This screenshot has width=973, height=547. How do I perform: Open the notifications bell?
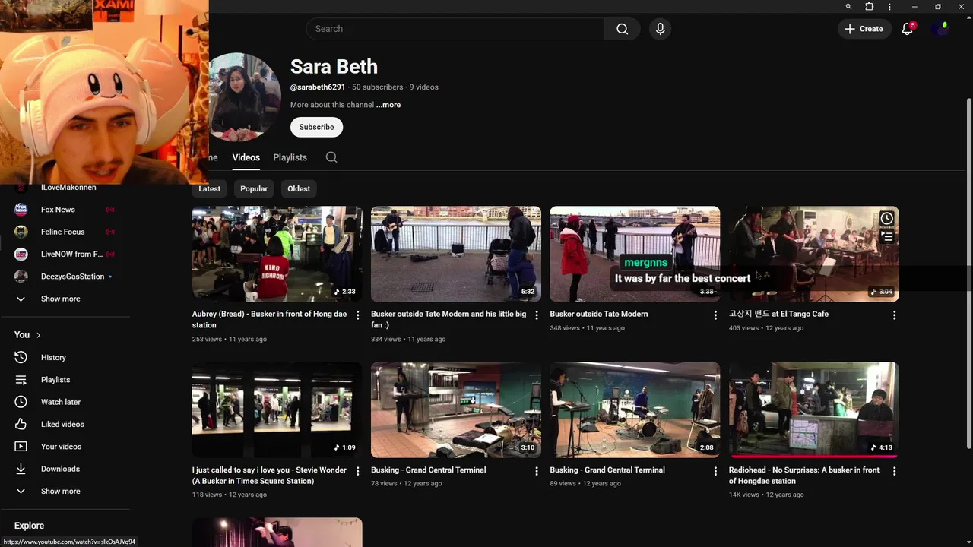coord(907,29)
